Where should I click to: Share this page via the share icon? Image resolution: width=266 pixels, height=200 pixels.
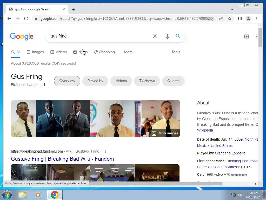click(221, 18)
